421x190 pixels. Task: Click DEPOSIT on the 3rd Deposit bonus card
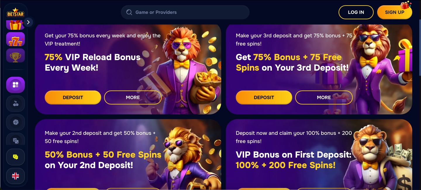point(264,97)
